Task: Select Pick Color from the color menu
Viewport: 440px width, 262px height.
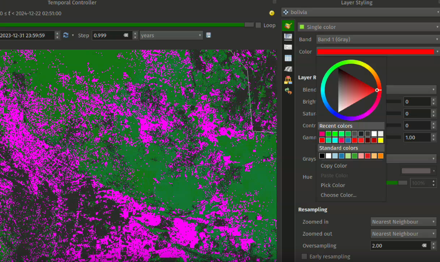Action: point(333,185)
